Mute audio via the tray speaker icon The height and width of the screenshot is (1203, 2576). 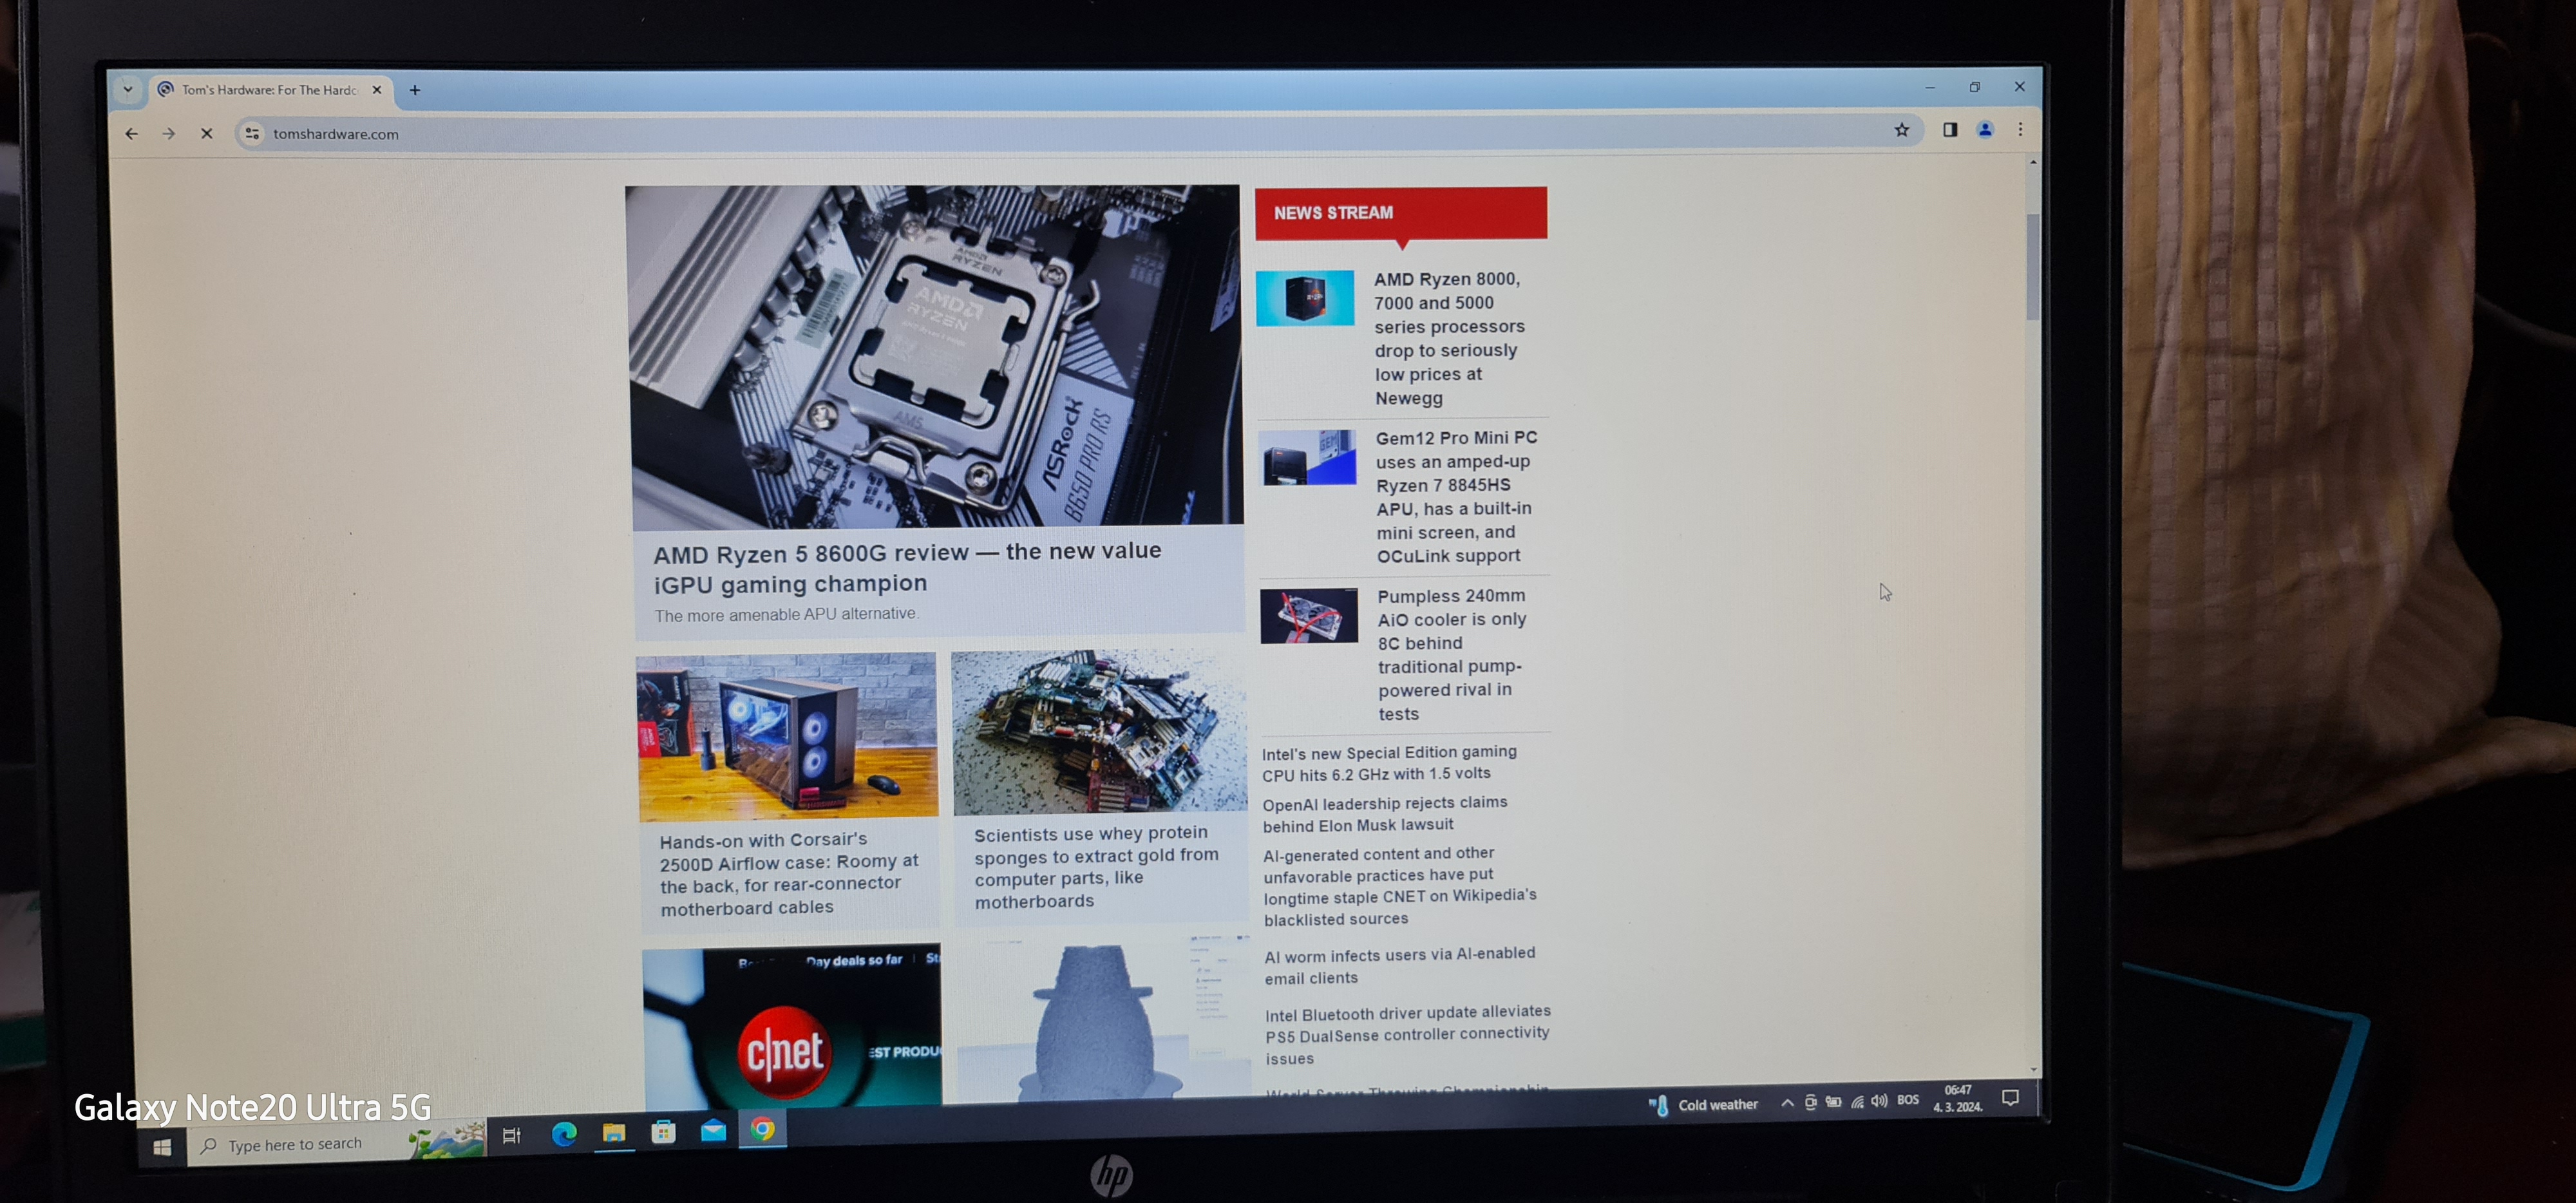1880,1103
